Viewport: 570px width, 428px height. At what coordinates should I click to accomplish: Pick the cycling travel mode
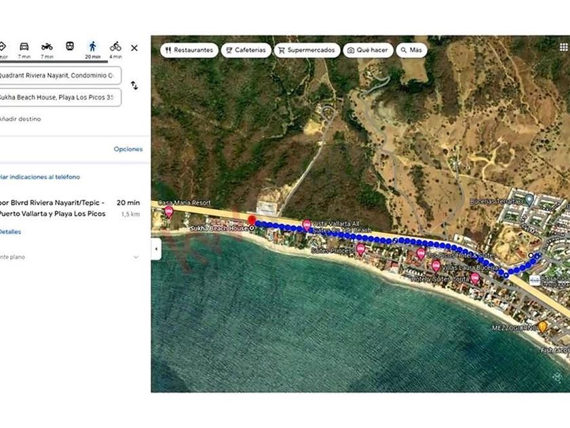(116, 47)
